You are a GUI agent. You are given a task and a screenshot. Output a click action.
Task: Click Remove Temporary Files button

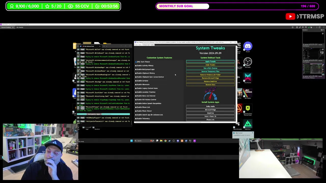210,71
